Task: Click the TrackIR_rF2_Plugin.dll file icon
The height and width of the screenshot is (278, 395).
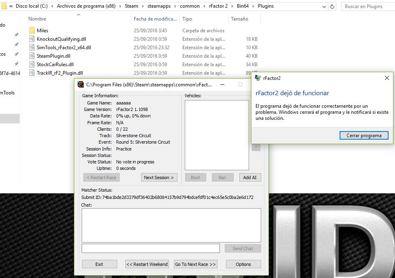Action: point(32,73)
